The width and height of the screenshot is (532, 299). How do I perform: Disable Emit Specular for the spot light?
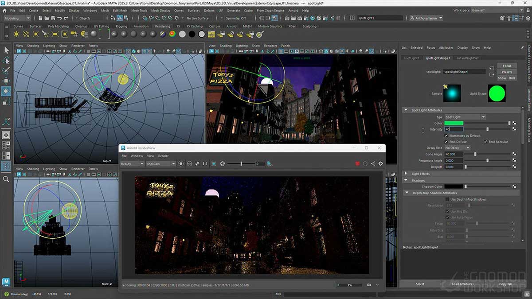pos(485,141)
